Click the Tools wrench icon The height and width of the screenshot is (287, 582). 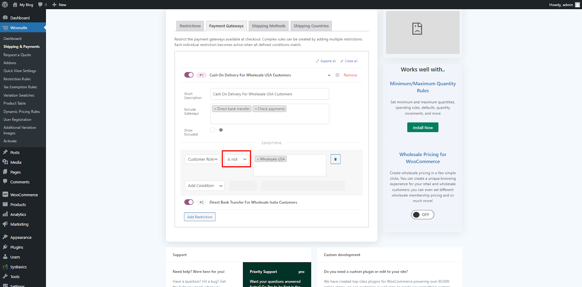click(5, 276)
